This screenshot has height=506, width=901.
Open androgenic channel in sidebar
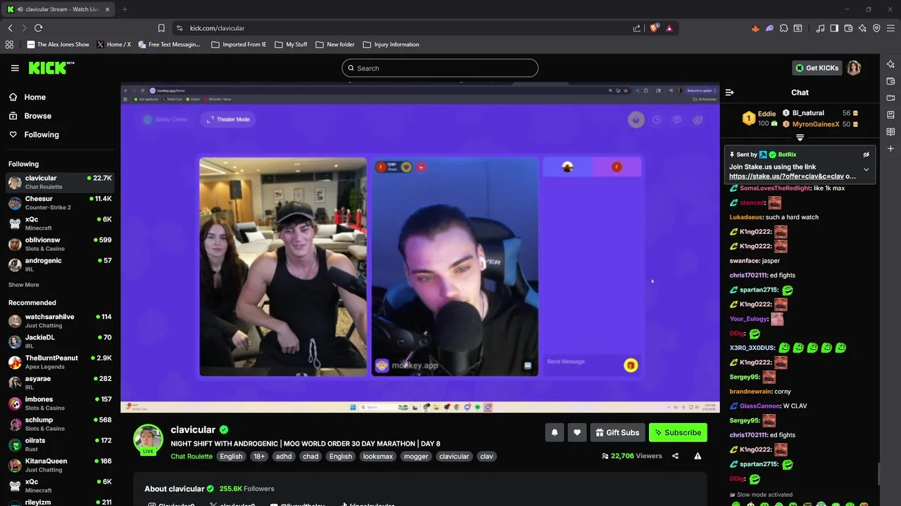click(60, 264)
